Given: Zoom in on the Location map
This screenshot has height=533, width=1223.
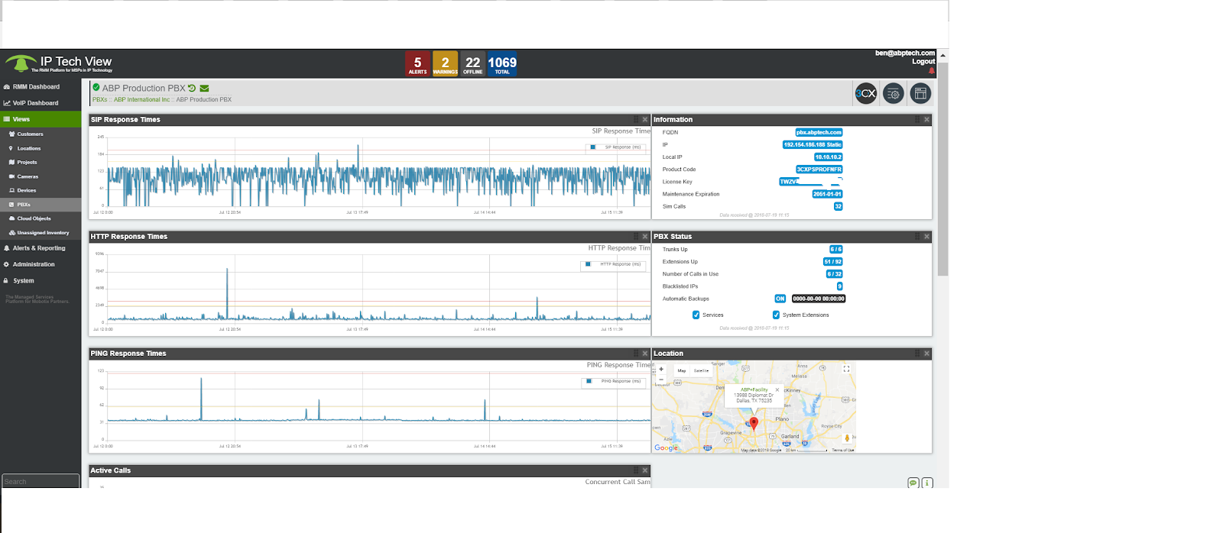Looking at the screenshot, I should pyautogui.click(x=661, y=369).
